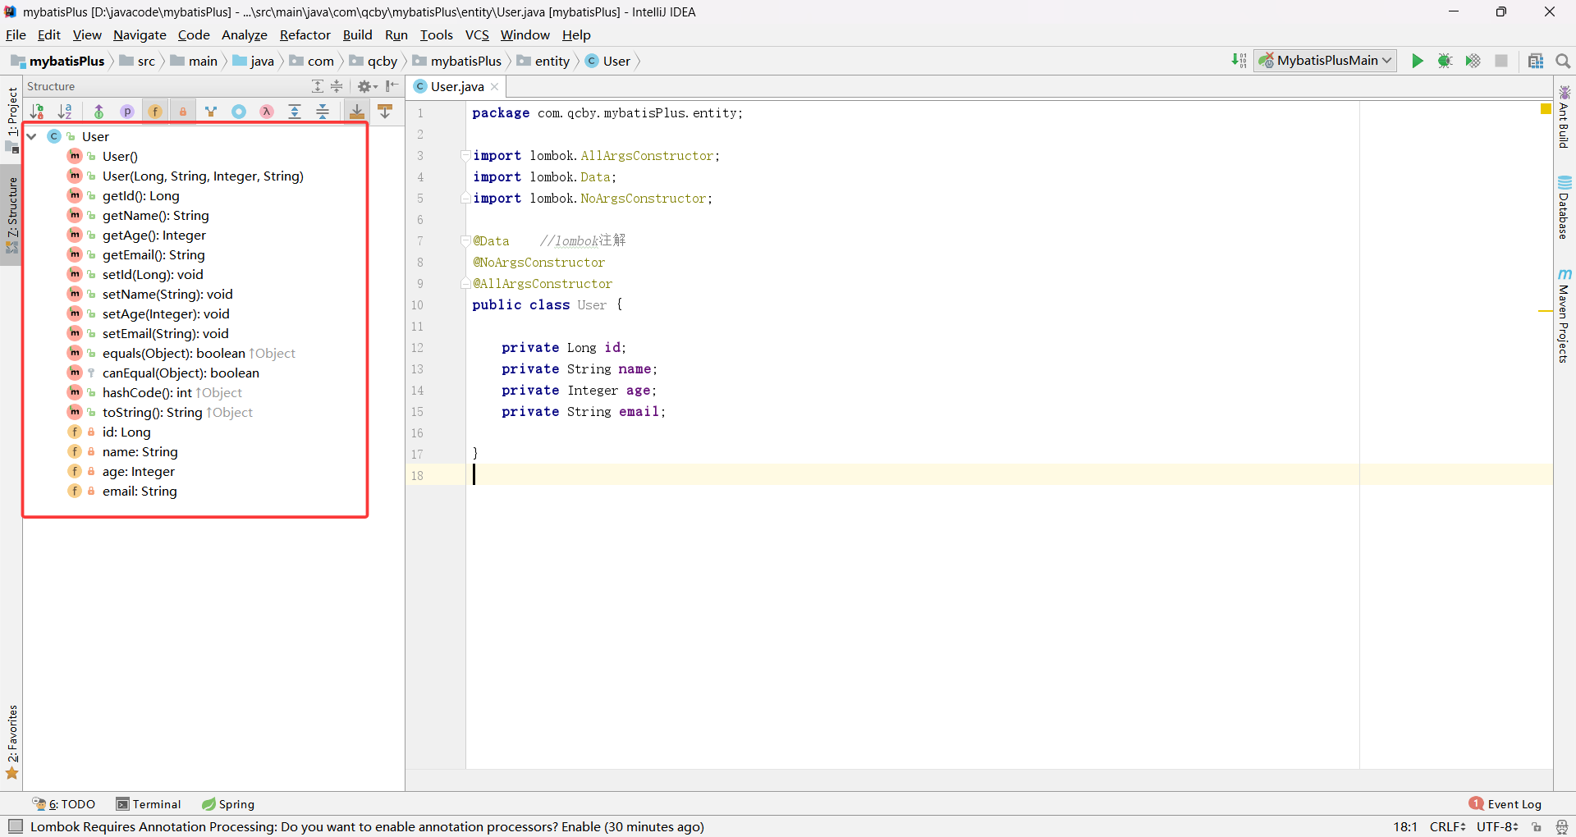Open the CRLF line separator dropdown

tap(1448, 826)
